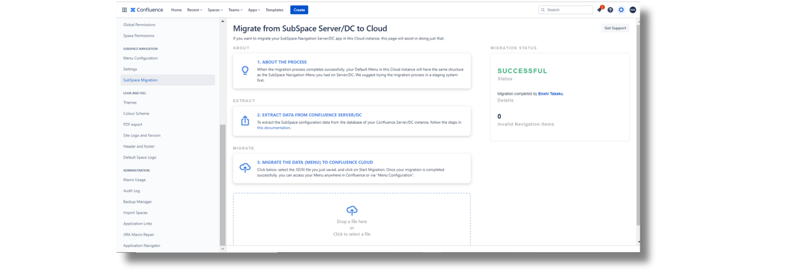Click the 'MIGRATION STATUS' heading
This screenshot has height=278, width=797.
tap(514, 48)
